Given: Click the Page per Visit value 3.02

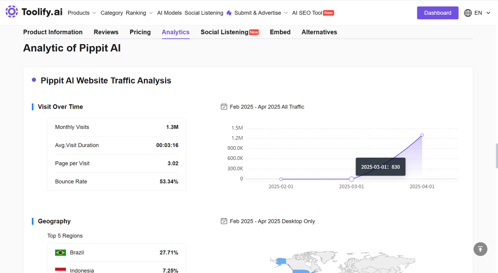Looking at the screenshot, I should pyautogui.click(x=173, y=164).
